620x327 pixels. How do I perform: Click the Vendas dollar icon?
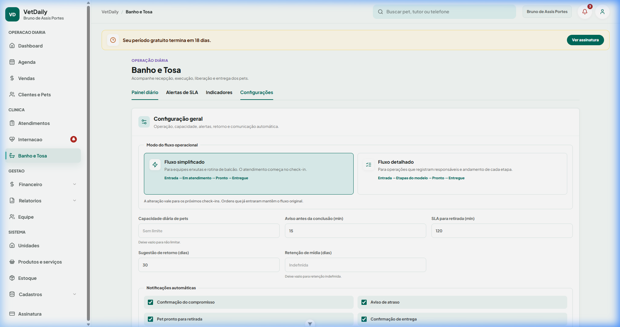12,78
